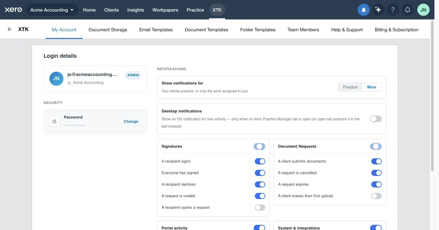Click the masked password dots
The image size is (439, 230).
pos(75,125)
